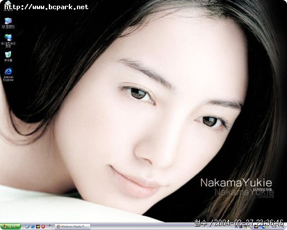Open the My Computer desktop icon
Image resolution: width=287 pixels, height=230 pixels.
coord(8,23)
